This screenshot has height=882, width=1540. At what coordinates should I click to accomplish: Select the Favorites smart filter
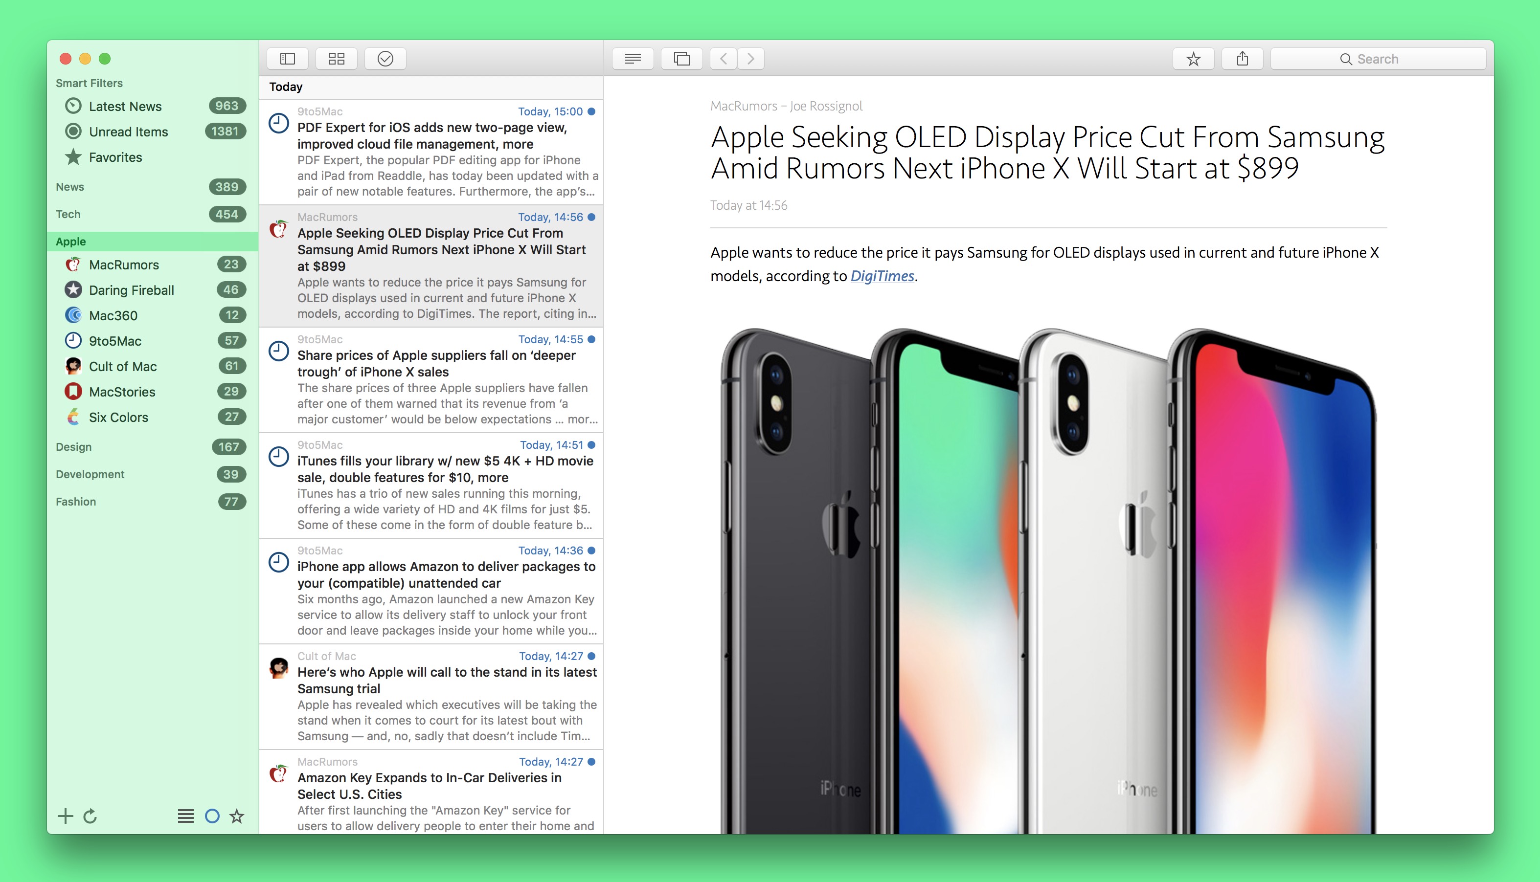pyautogui.click(x=114, y=156)
